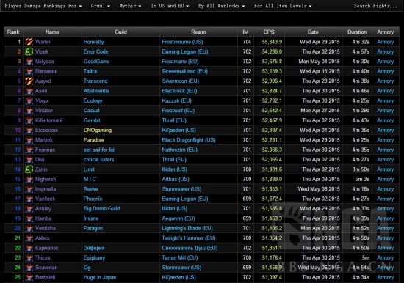Open Armory link for Warler

pos(385,42)
